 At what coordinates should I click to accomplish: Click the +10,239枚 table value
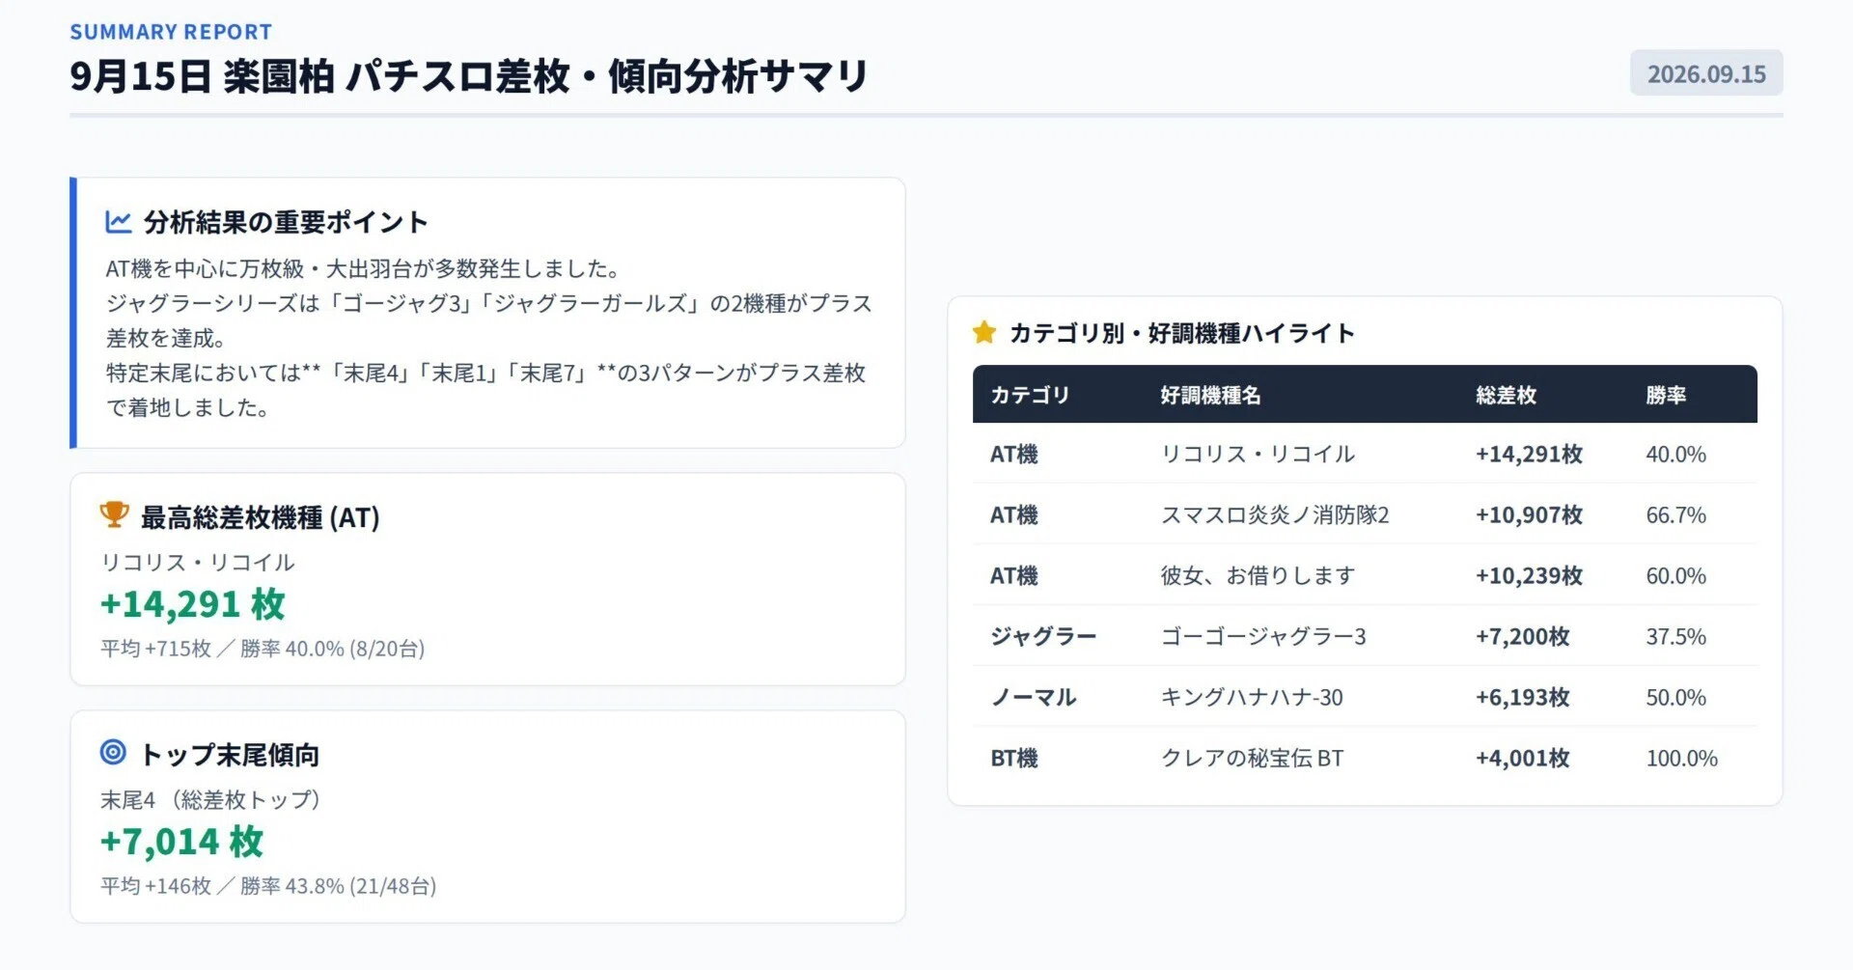(1529, 575)
